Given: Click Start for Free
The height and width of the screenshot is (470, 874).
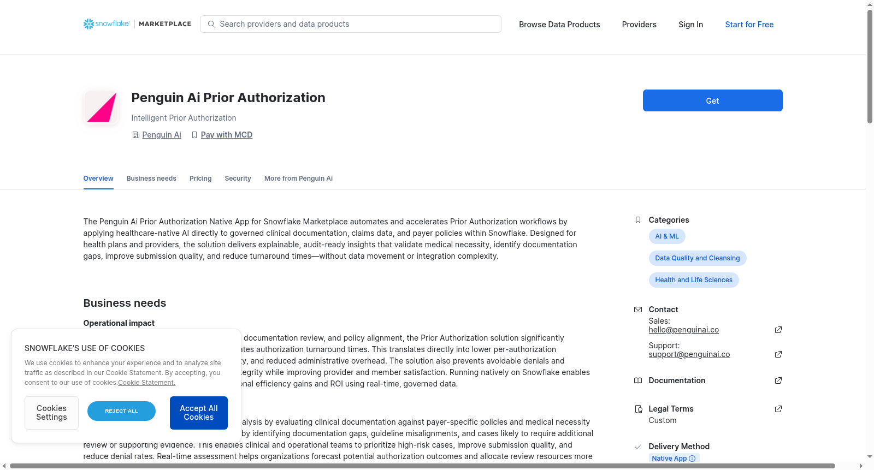Looking at the screenshot, I should click(x=749, y=25).
